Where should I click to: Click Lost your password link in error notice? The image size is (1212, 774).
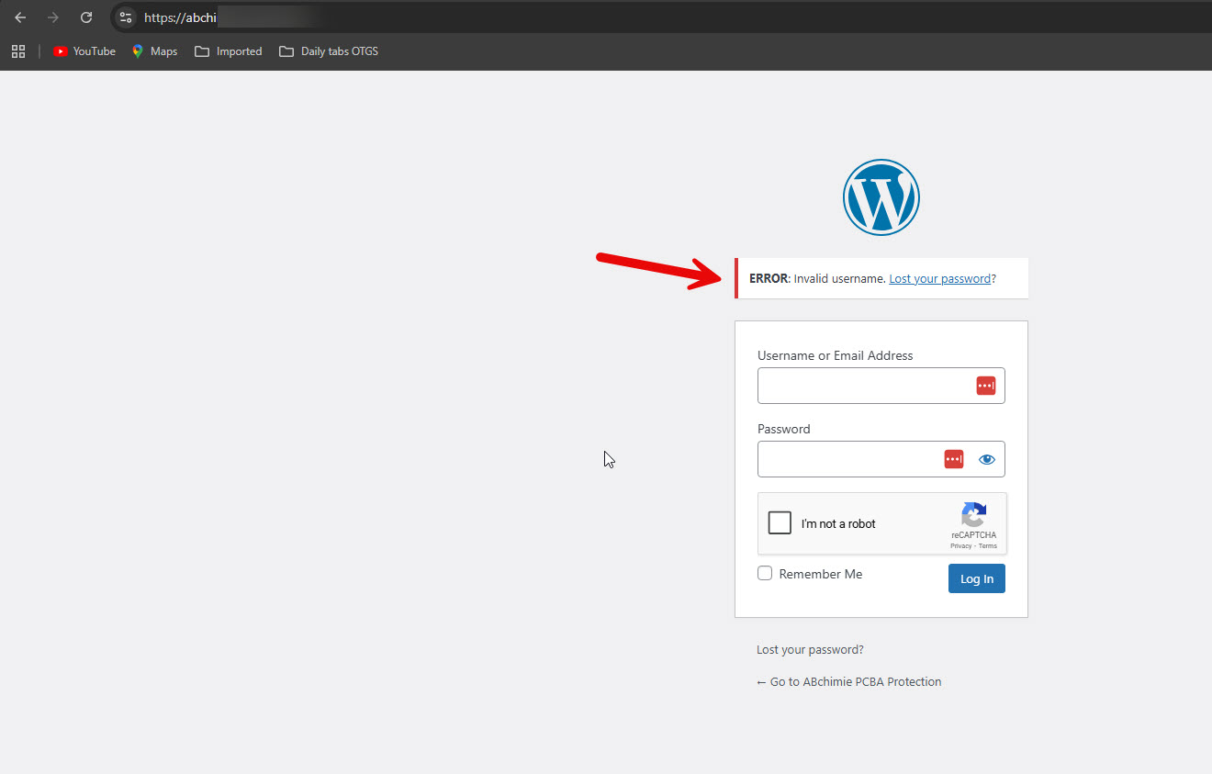(940, 278)
